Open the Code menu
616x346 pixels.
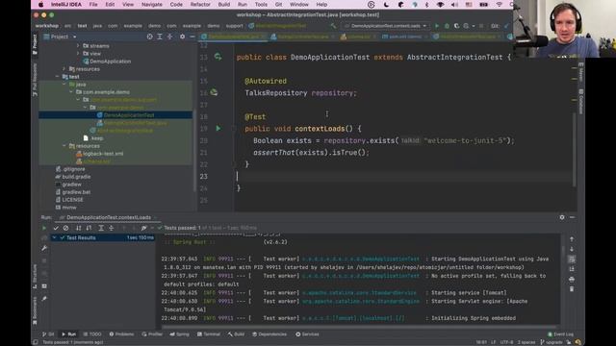(176, 4)
